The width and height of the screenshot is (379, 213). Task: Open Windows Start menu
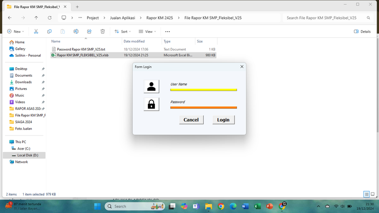click(x=98, y=206)
